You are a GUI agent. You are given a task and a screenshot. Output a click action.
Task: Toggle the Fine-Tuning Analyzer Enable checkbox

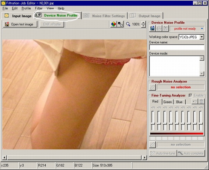[x=191, y=95]
